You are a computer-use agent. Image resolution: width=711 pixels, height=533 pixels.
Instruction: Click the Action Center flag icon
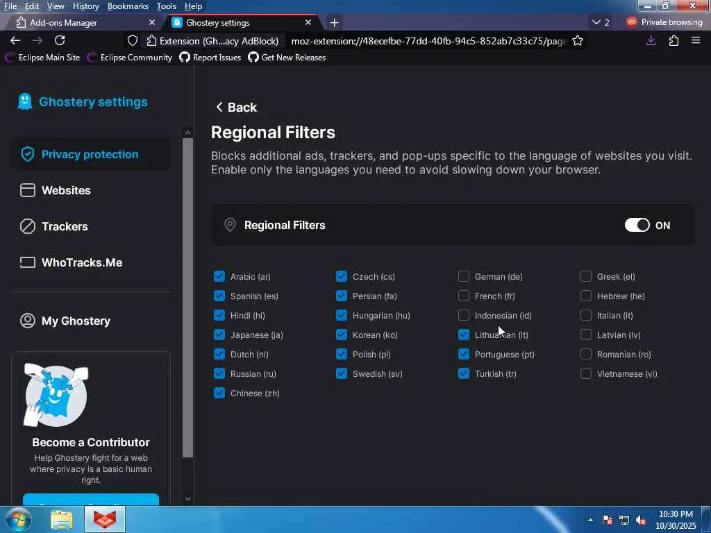(607, 521)
